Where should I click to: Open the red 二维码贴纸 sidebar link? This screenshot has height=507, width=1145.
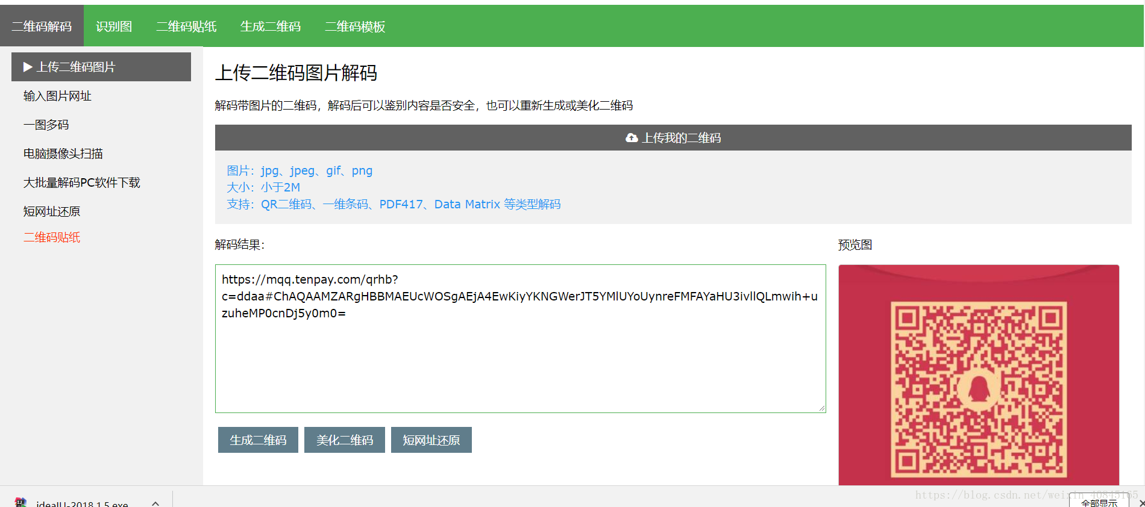point(51,237)
